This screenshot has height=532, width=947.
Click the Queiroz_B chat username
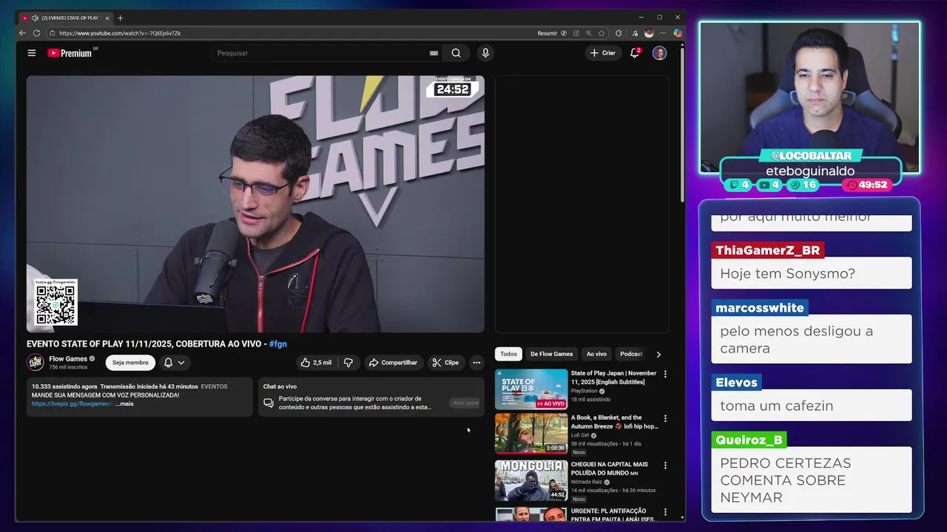click(x=749, y=440)
